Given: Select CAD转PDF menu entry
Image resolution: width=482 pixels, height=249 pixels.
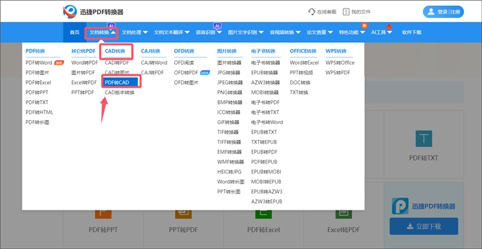Looking at the screenshot, I should [117, 63].
